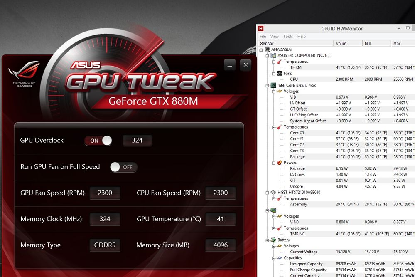The image size is (415, 277).
Task: Select the Core #0 temperature row label
Action: pos(297,133)
